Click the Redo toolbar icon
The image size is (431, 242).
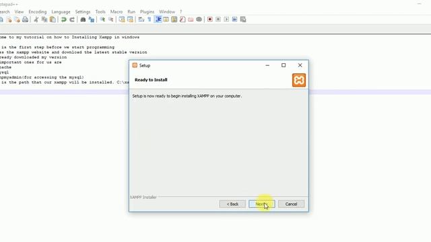tap(72, 19)
